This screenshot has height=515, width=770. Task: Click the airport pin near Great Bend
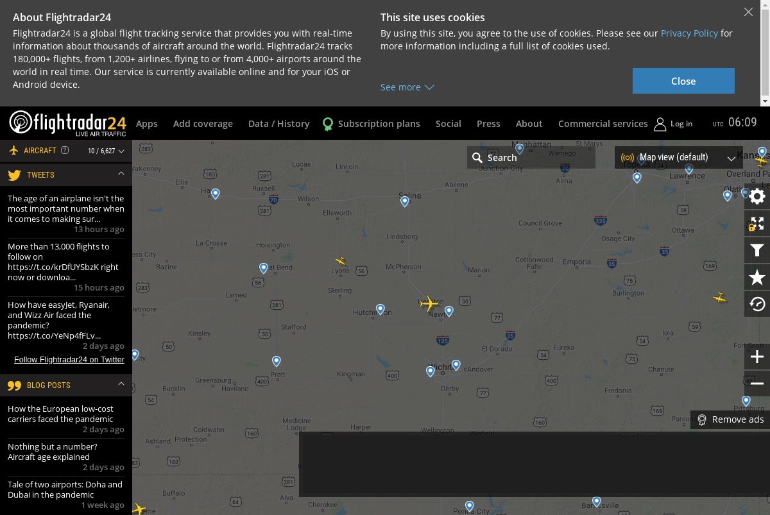click(263, 268)
